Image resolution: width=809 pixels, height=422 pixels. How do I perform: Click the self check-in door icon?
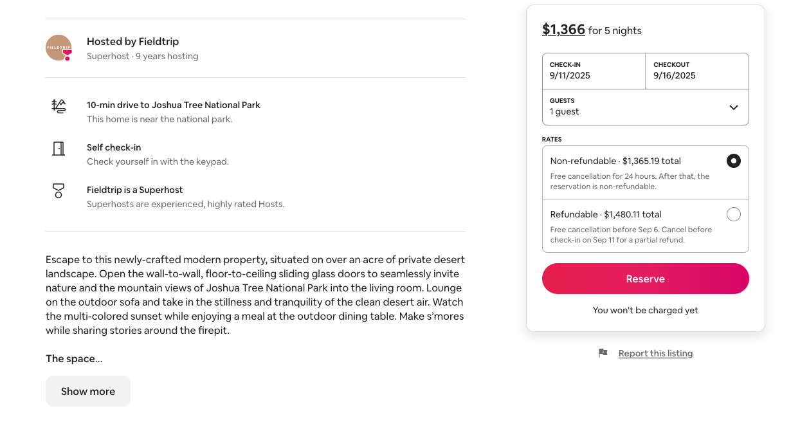59,149
